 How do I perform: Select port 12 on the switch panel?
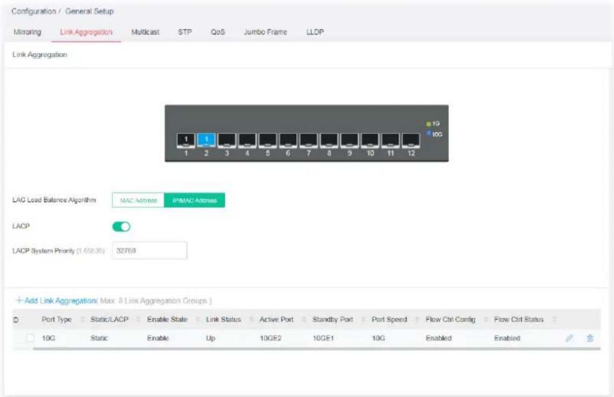point(410,140)
